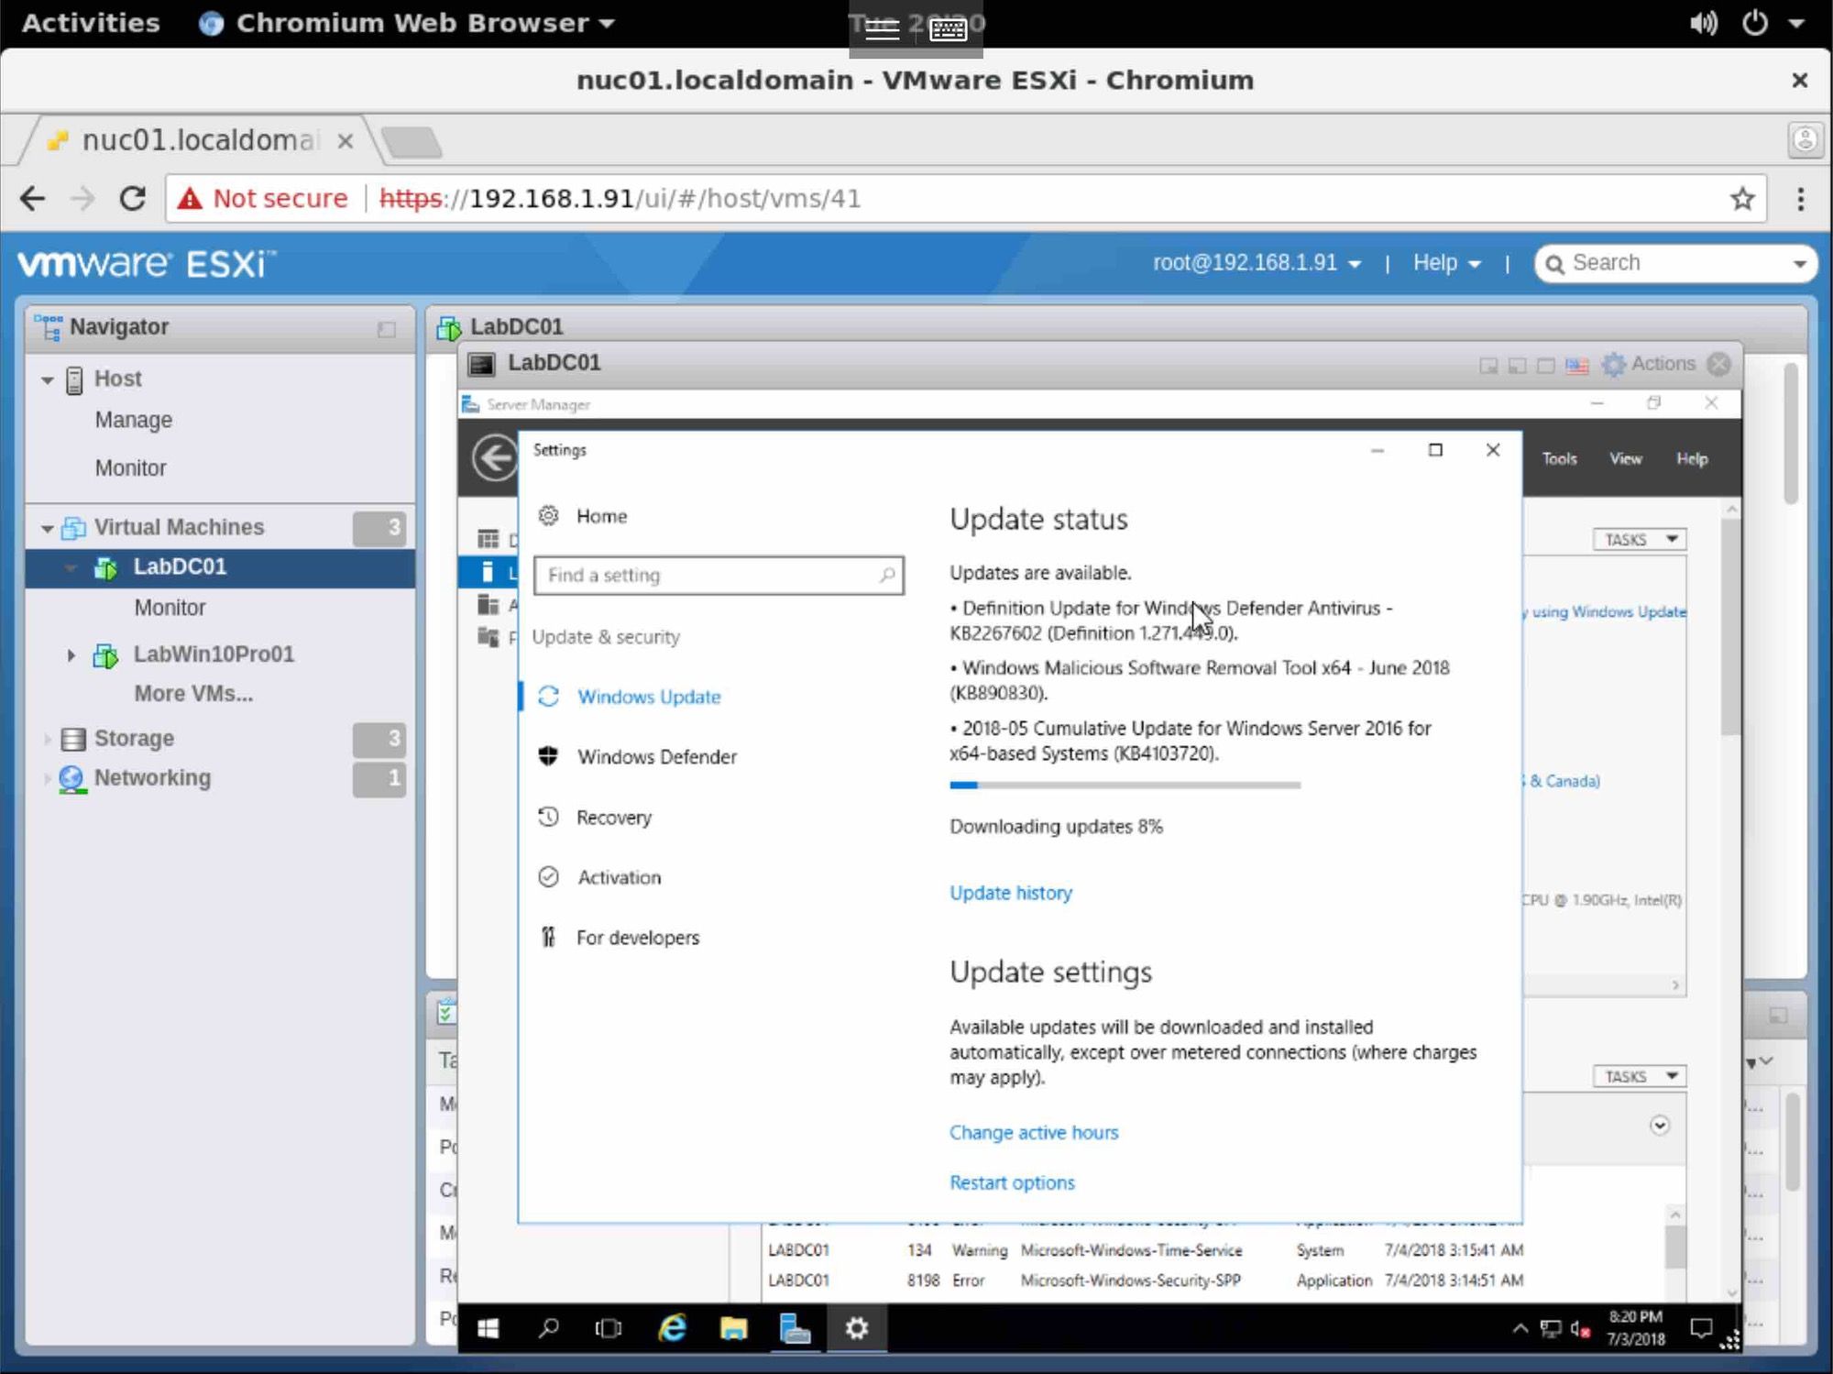Click the Chromium profile avatar icon
Image resolution: width=1833 pixels, height=1374 pixels.
(x=1805, y=139)
